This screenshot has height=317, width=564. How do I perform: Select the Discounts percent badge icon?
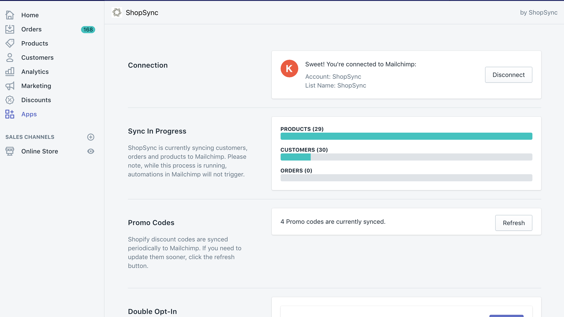click(10, 100)
